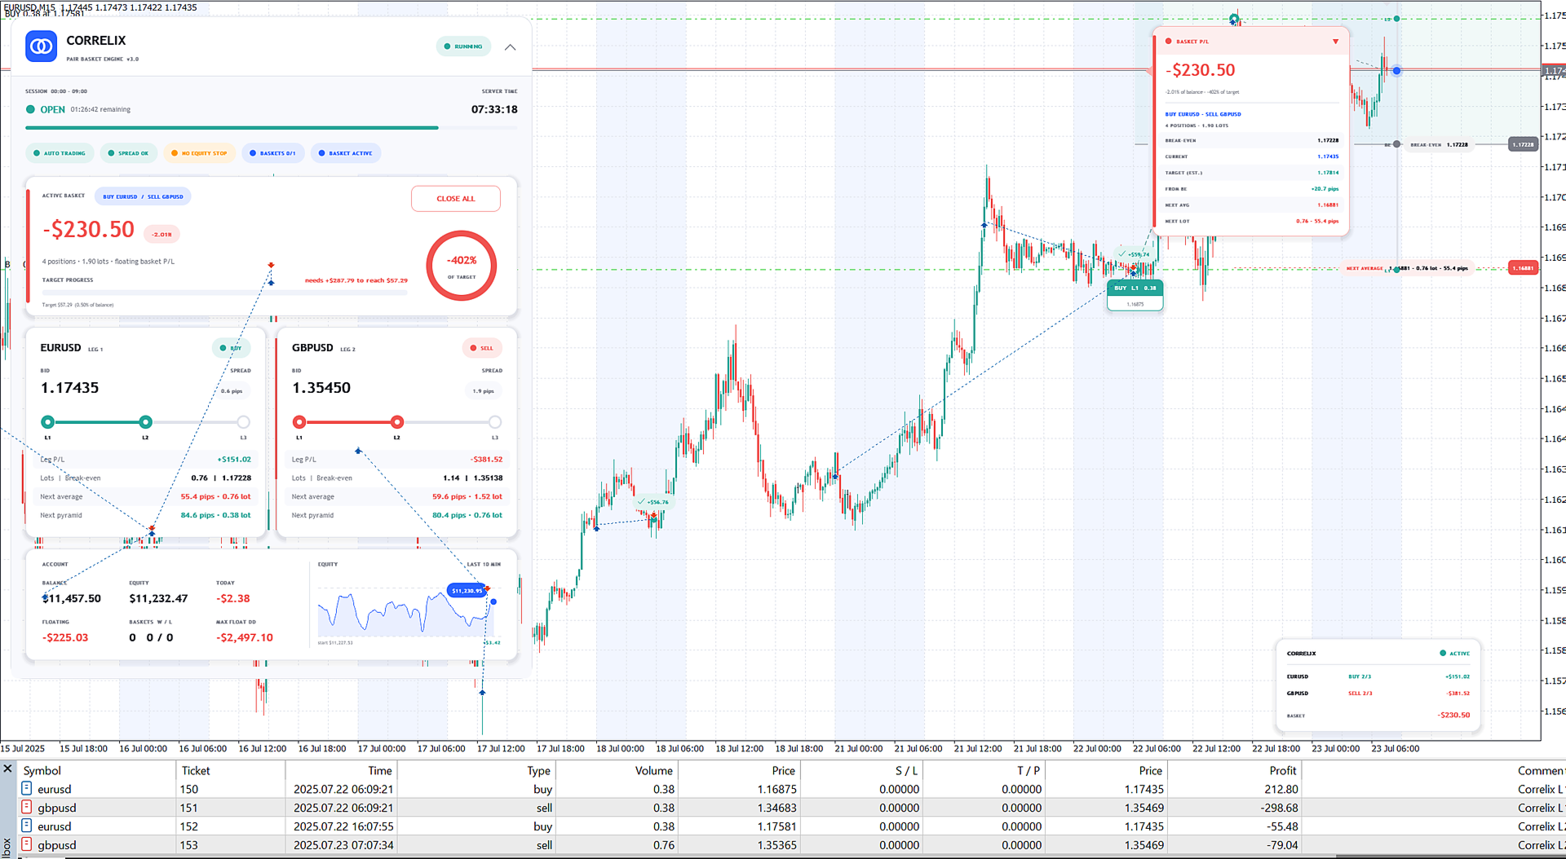The height and width of the screenshot is (859, 1566).
Task: Toggle the Auto Trading status pill
Action: 60,153
